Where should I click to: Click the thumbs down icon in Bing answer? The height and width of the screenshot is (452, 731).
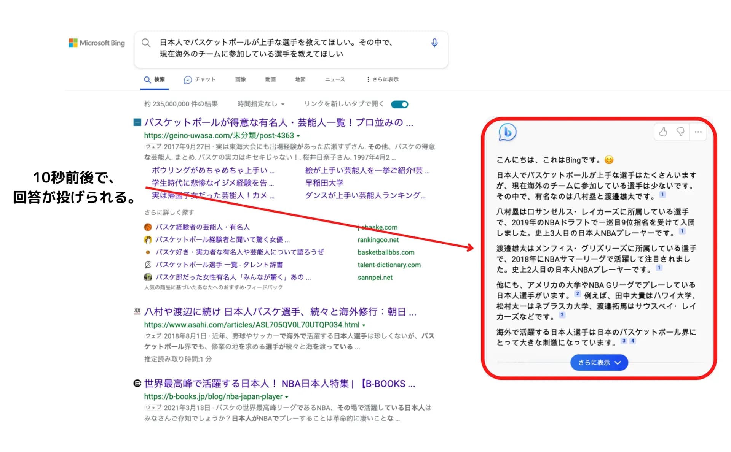(x=680, y=132)
